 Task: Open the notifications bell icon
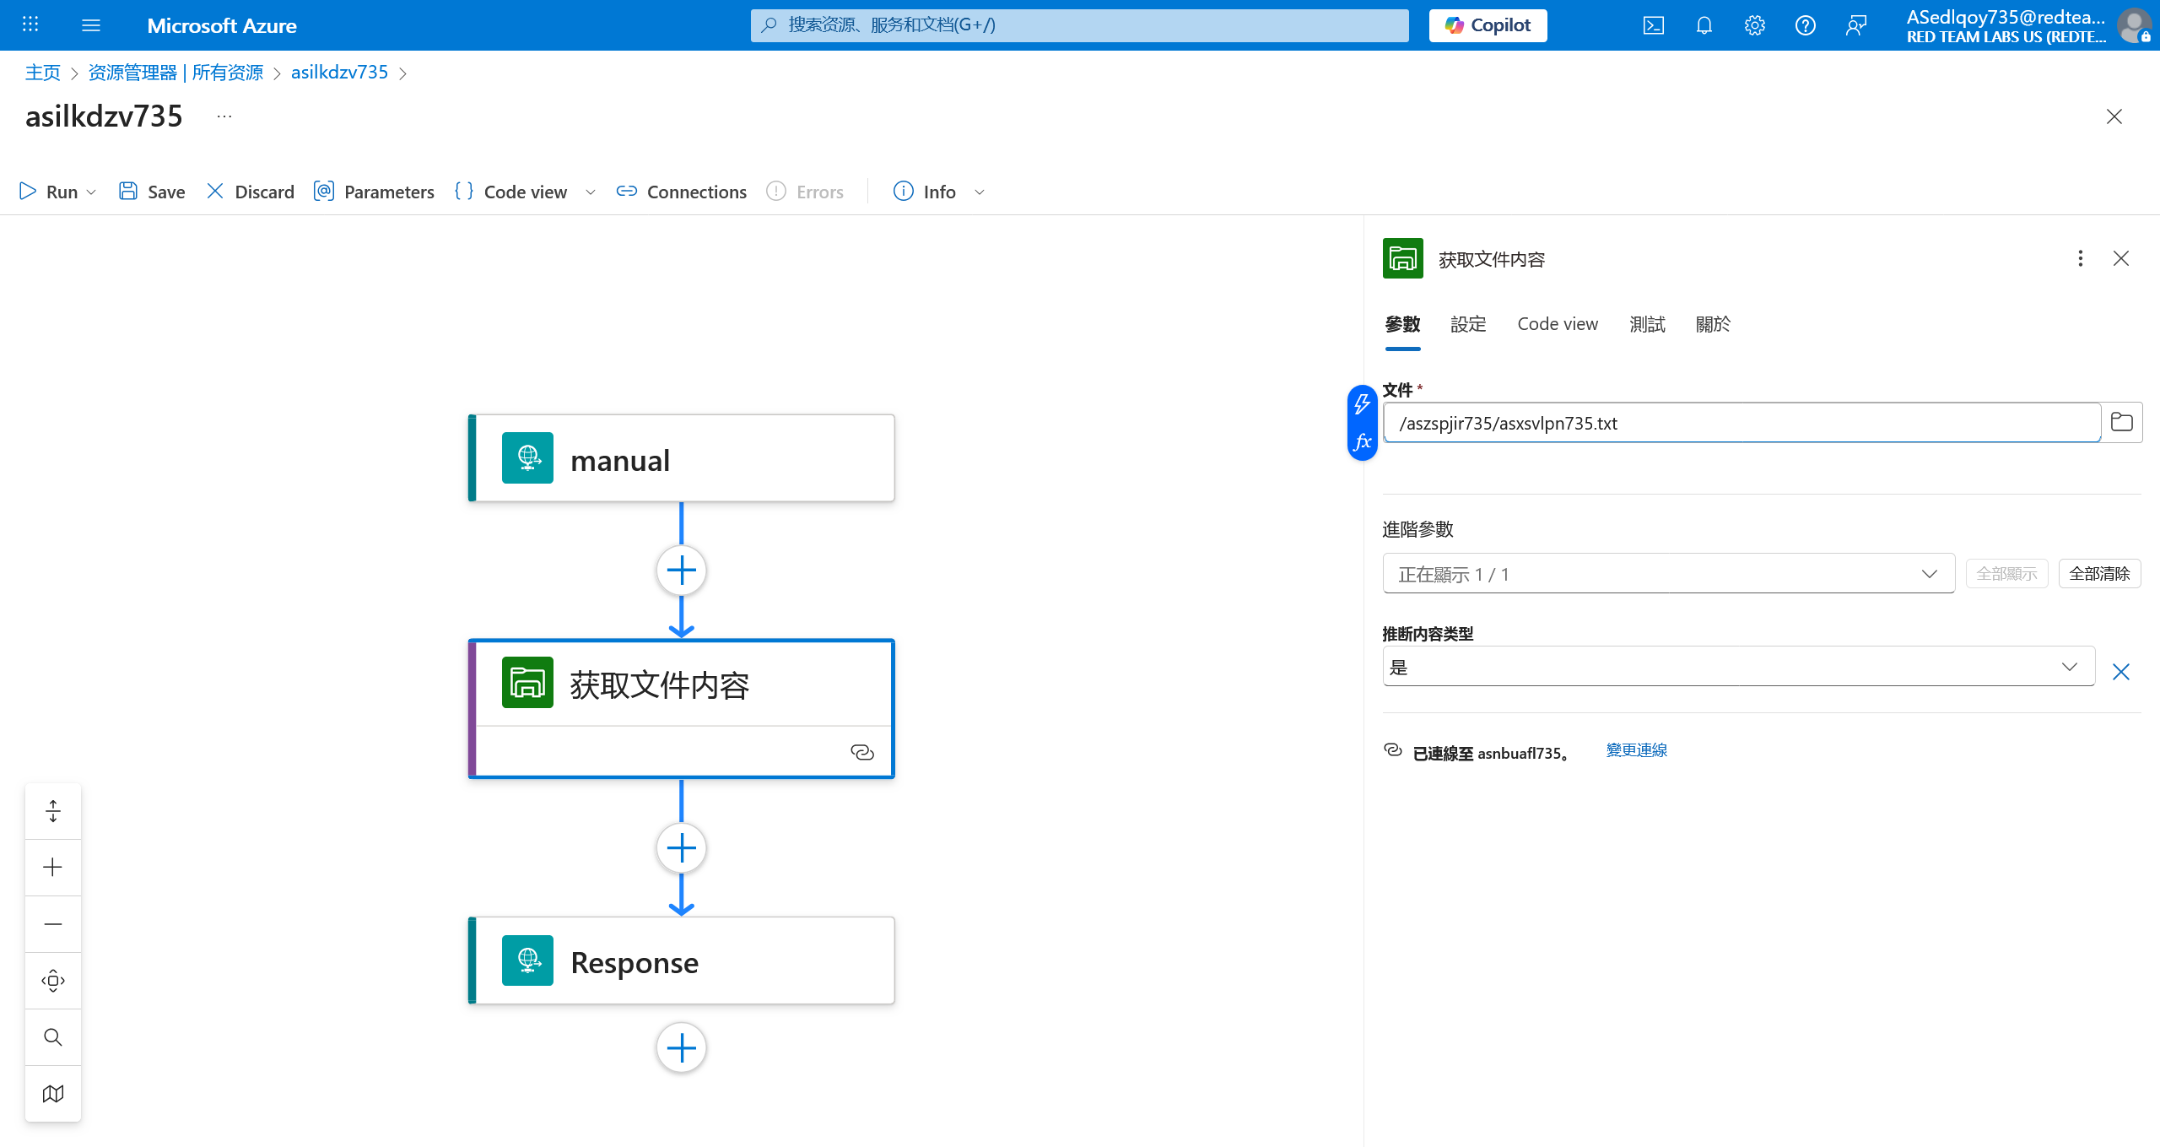1704,25
